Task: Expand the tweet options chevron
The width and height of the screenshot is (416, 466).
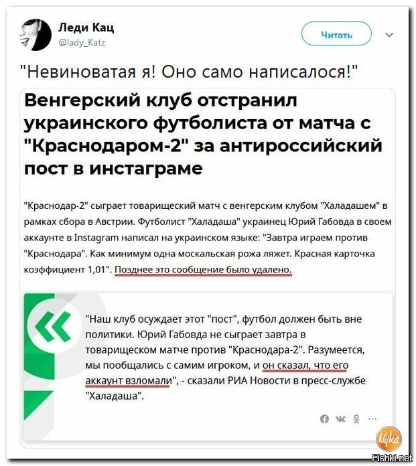Action: click(389, 35)
